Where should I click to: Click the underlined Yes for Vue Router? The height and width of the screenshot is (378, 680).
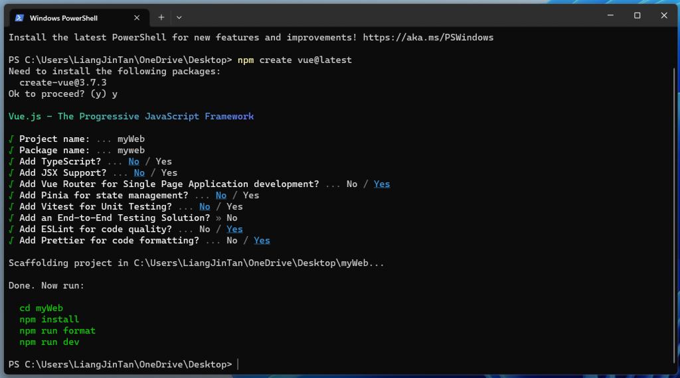382,184
